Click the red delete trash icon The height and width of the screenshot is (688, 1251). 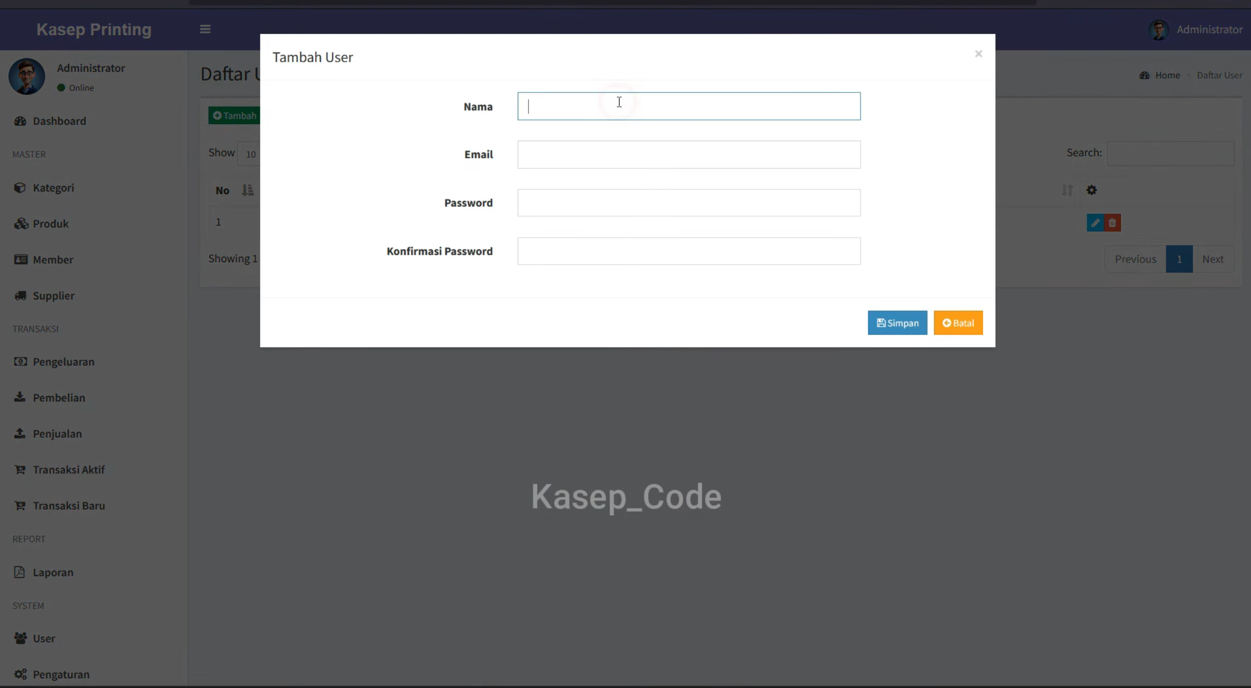(x=1112, y=223)
